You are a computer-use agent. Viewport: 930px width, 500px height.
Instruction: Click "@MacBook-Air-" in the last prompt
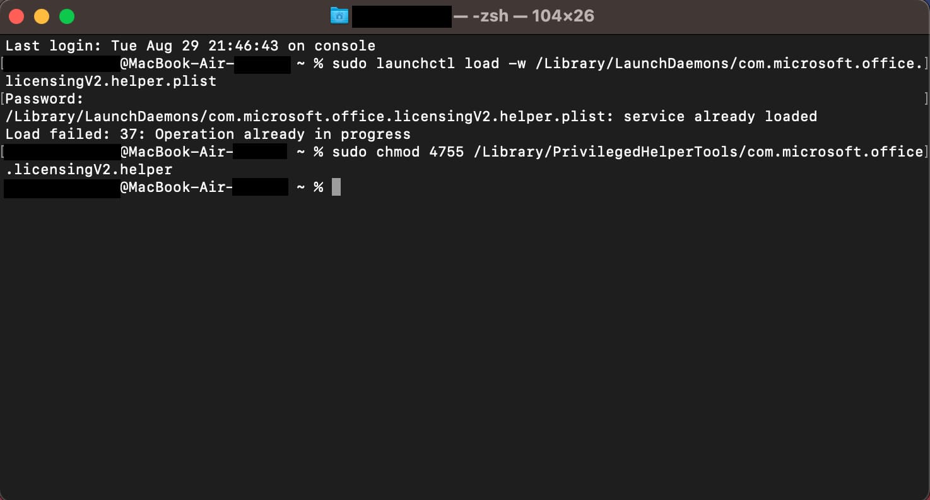[x=176, y=187]
